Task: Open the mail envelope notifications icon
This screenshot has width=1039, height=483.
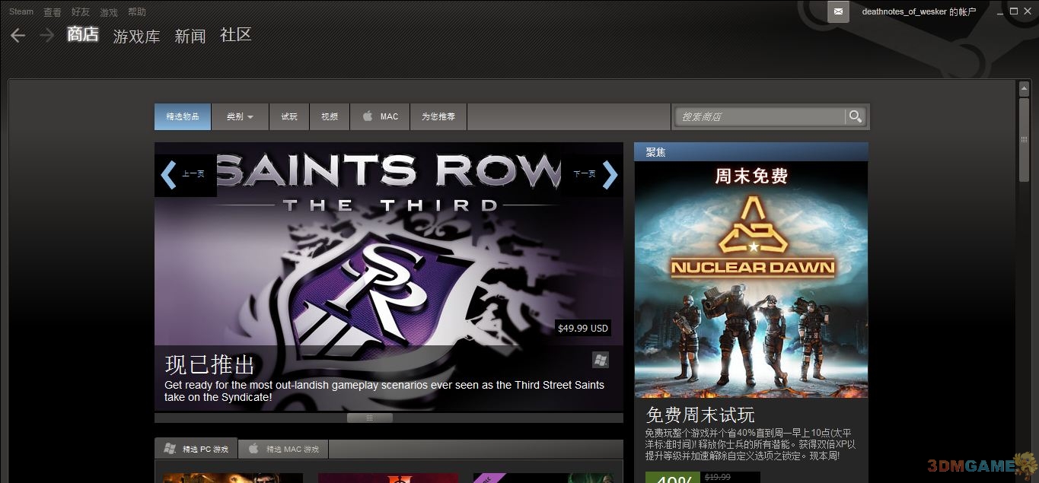Action: click(x=838, y=11)
